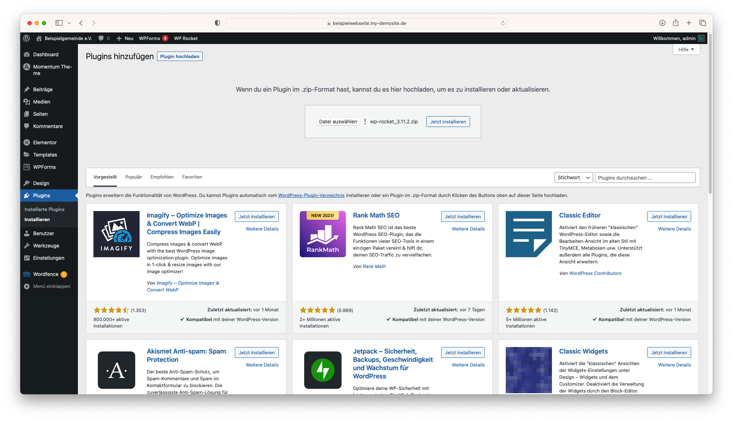Install the Jetpack plugin
Image resolution: width=733 pixels, height=421 pixels.
tap(463, 352)
